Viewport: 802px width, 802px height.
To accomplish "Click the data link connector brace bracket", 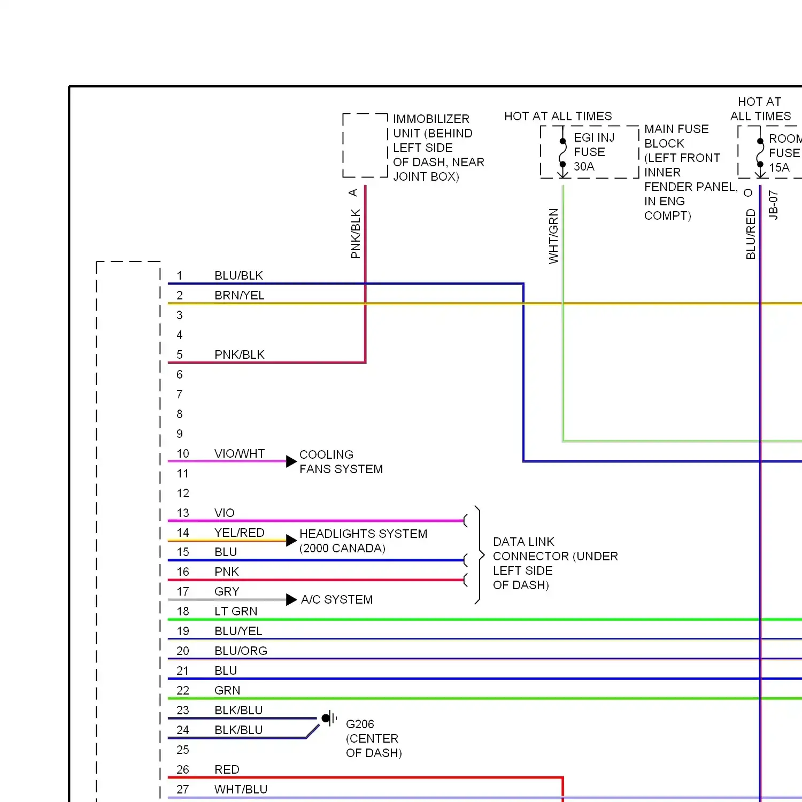I will tap(479, 555).
